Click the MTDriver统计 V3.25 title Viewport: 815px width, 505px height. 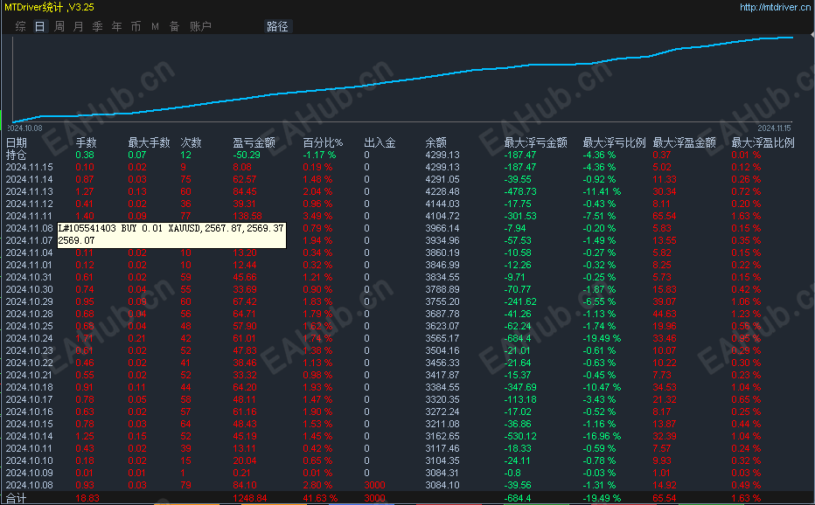[49, 7]
